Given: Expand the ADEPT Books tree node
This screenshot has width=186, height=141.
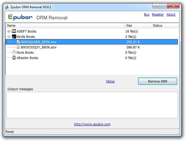Looking at the screenshot, I should 9,31.
